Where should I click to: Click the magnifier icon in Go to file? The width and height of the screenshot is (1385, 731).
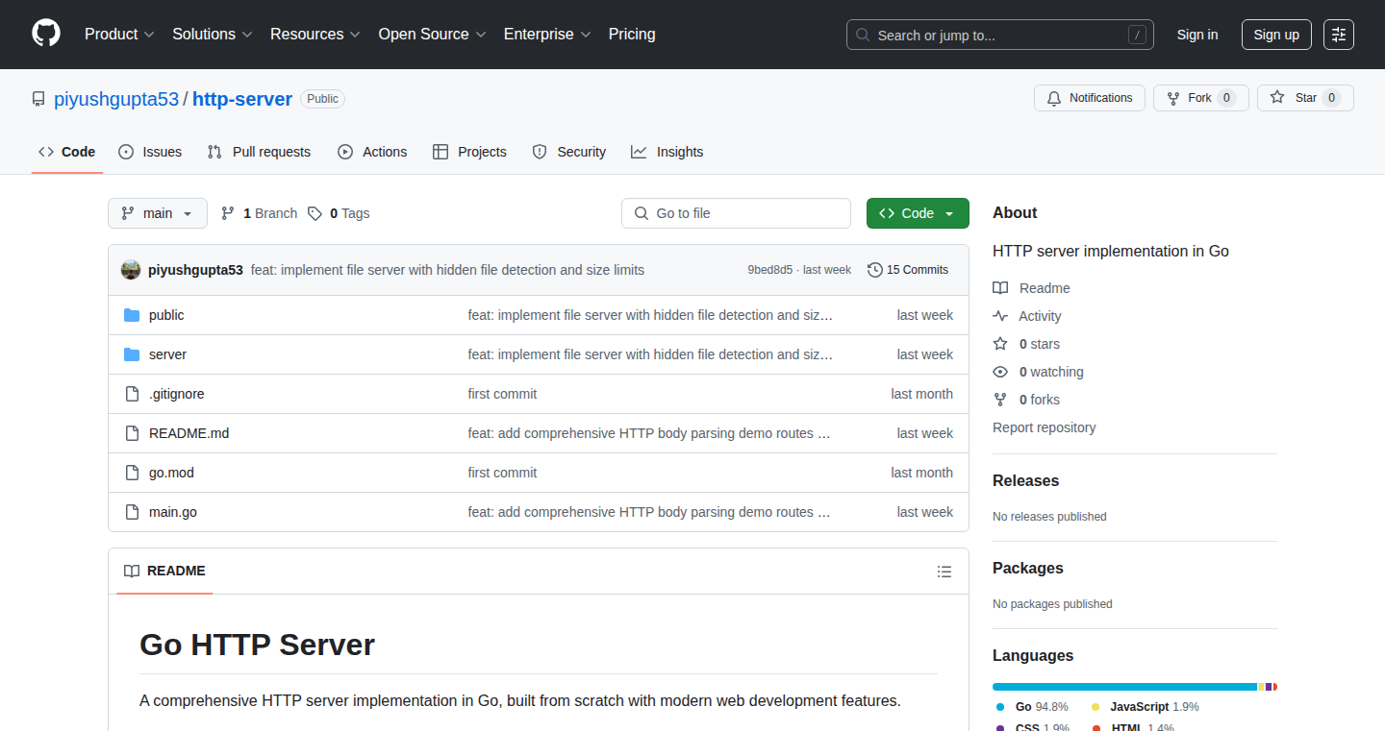(x=642, y=213)
